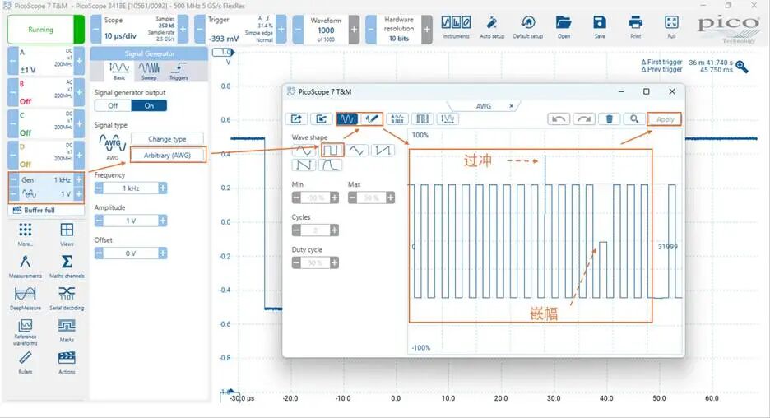
Task: Select triangle wave shape
Action: pos(356,150)
